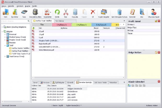
Task: Click the İçe Aktar import icon
Action: [x=15, y=12]
